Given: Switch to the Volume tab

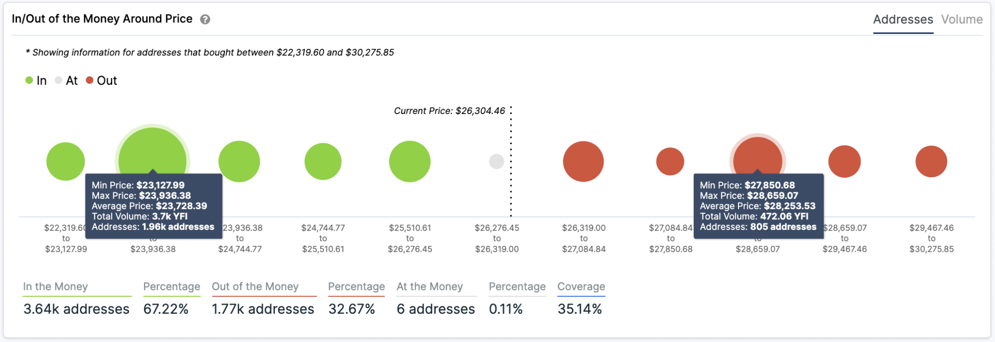Looking at the screenshot, I should (x=961, y=19).
